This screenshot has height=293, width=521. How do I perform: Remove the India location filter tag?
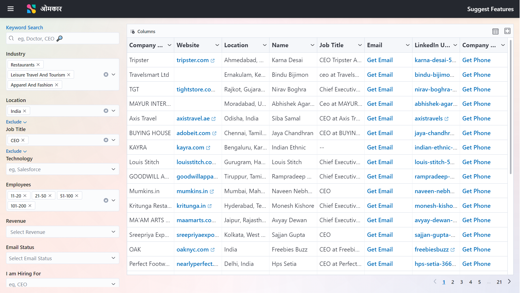pyautogui.click(x=25, y=111)
